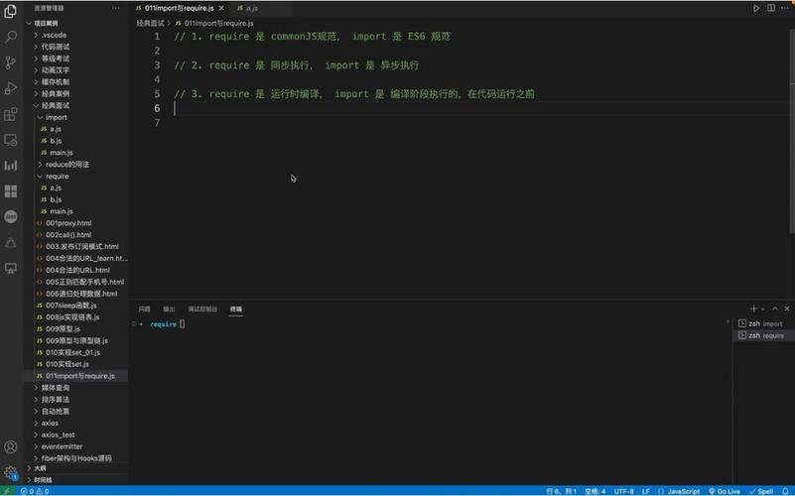Close the terminal panel
This screenshot has width=795, height=496.
[786, 309]
